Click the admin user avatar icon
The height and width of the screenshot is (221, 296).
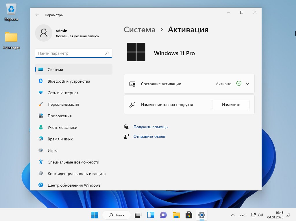pyautogui.click(x=43, y=33)
